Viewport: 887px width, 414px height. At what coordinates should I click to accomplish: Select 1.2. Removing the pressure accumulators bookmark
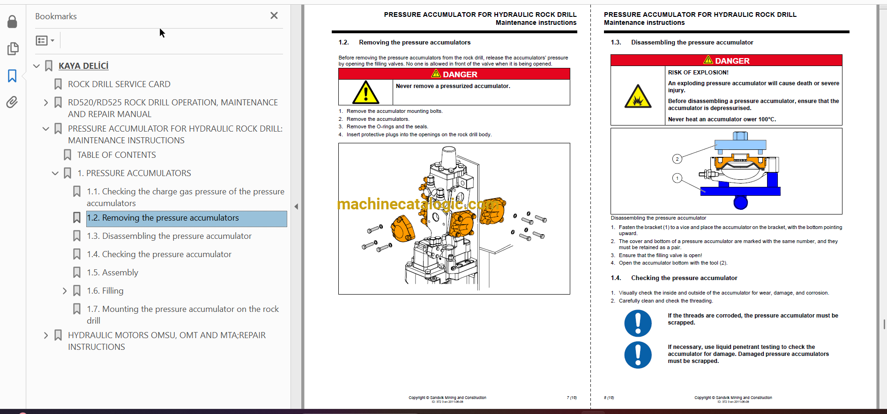point(186,218)
